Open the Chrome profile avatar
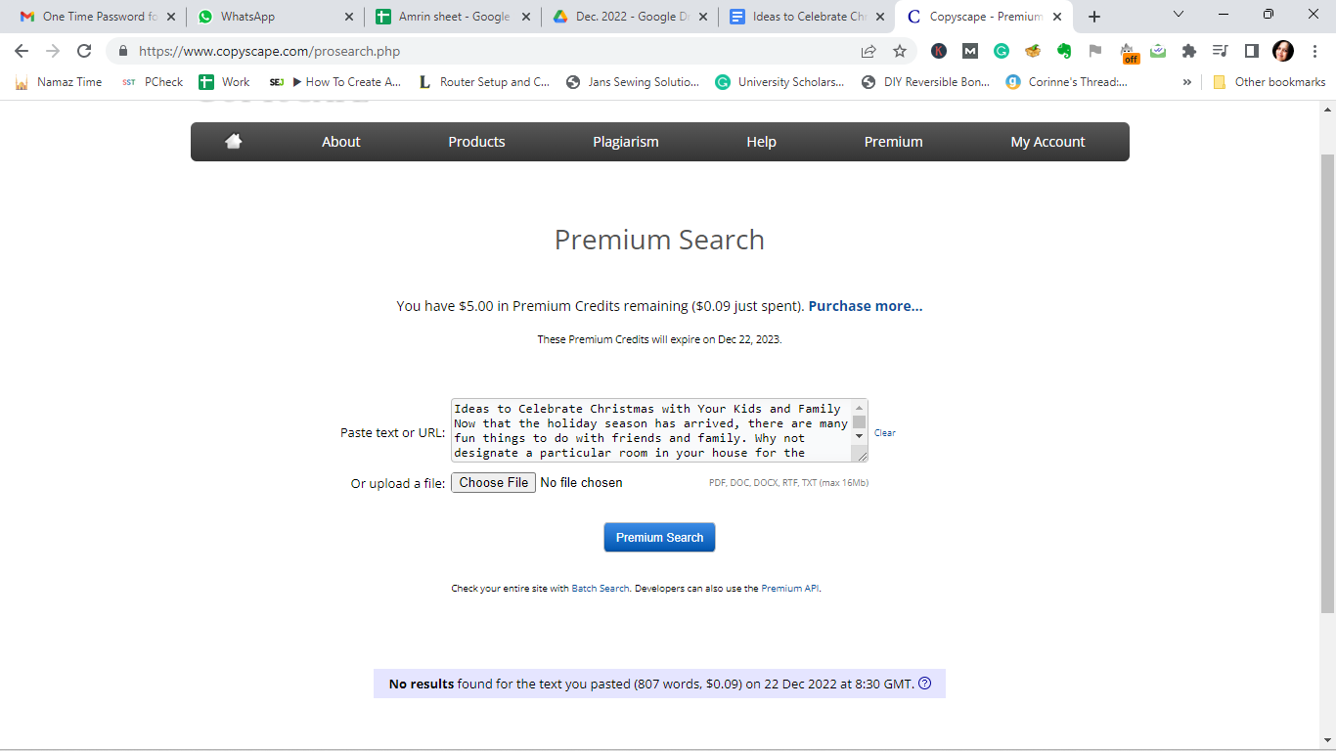Image resolution: width=1336 pixels, height=751 pixels. [x=1283, y=51]
